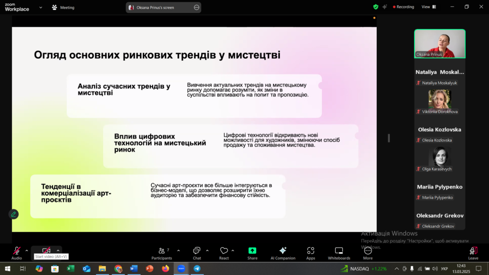The image size is (489, 275).
Task: Click the Zoom icon on the taskbar
Action: tap(181, 268)
